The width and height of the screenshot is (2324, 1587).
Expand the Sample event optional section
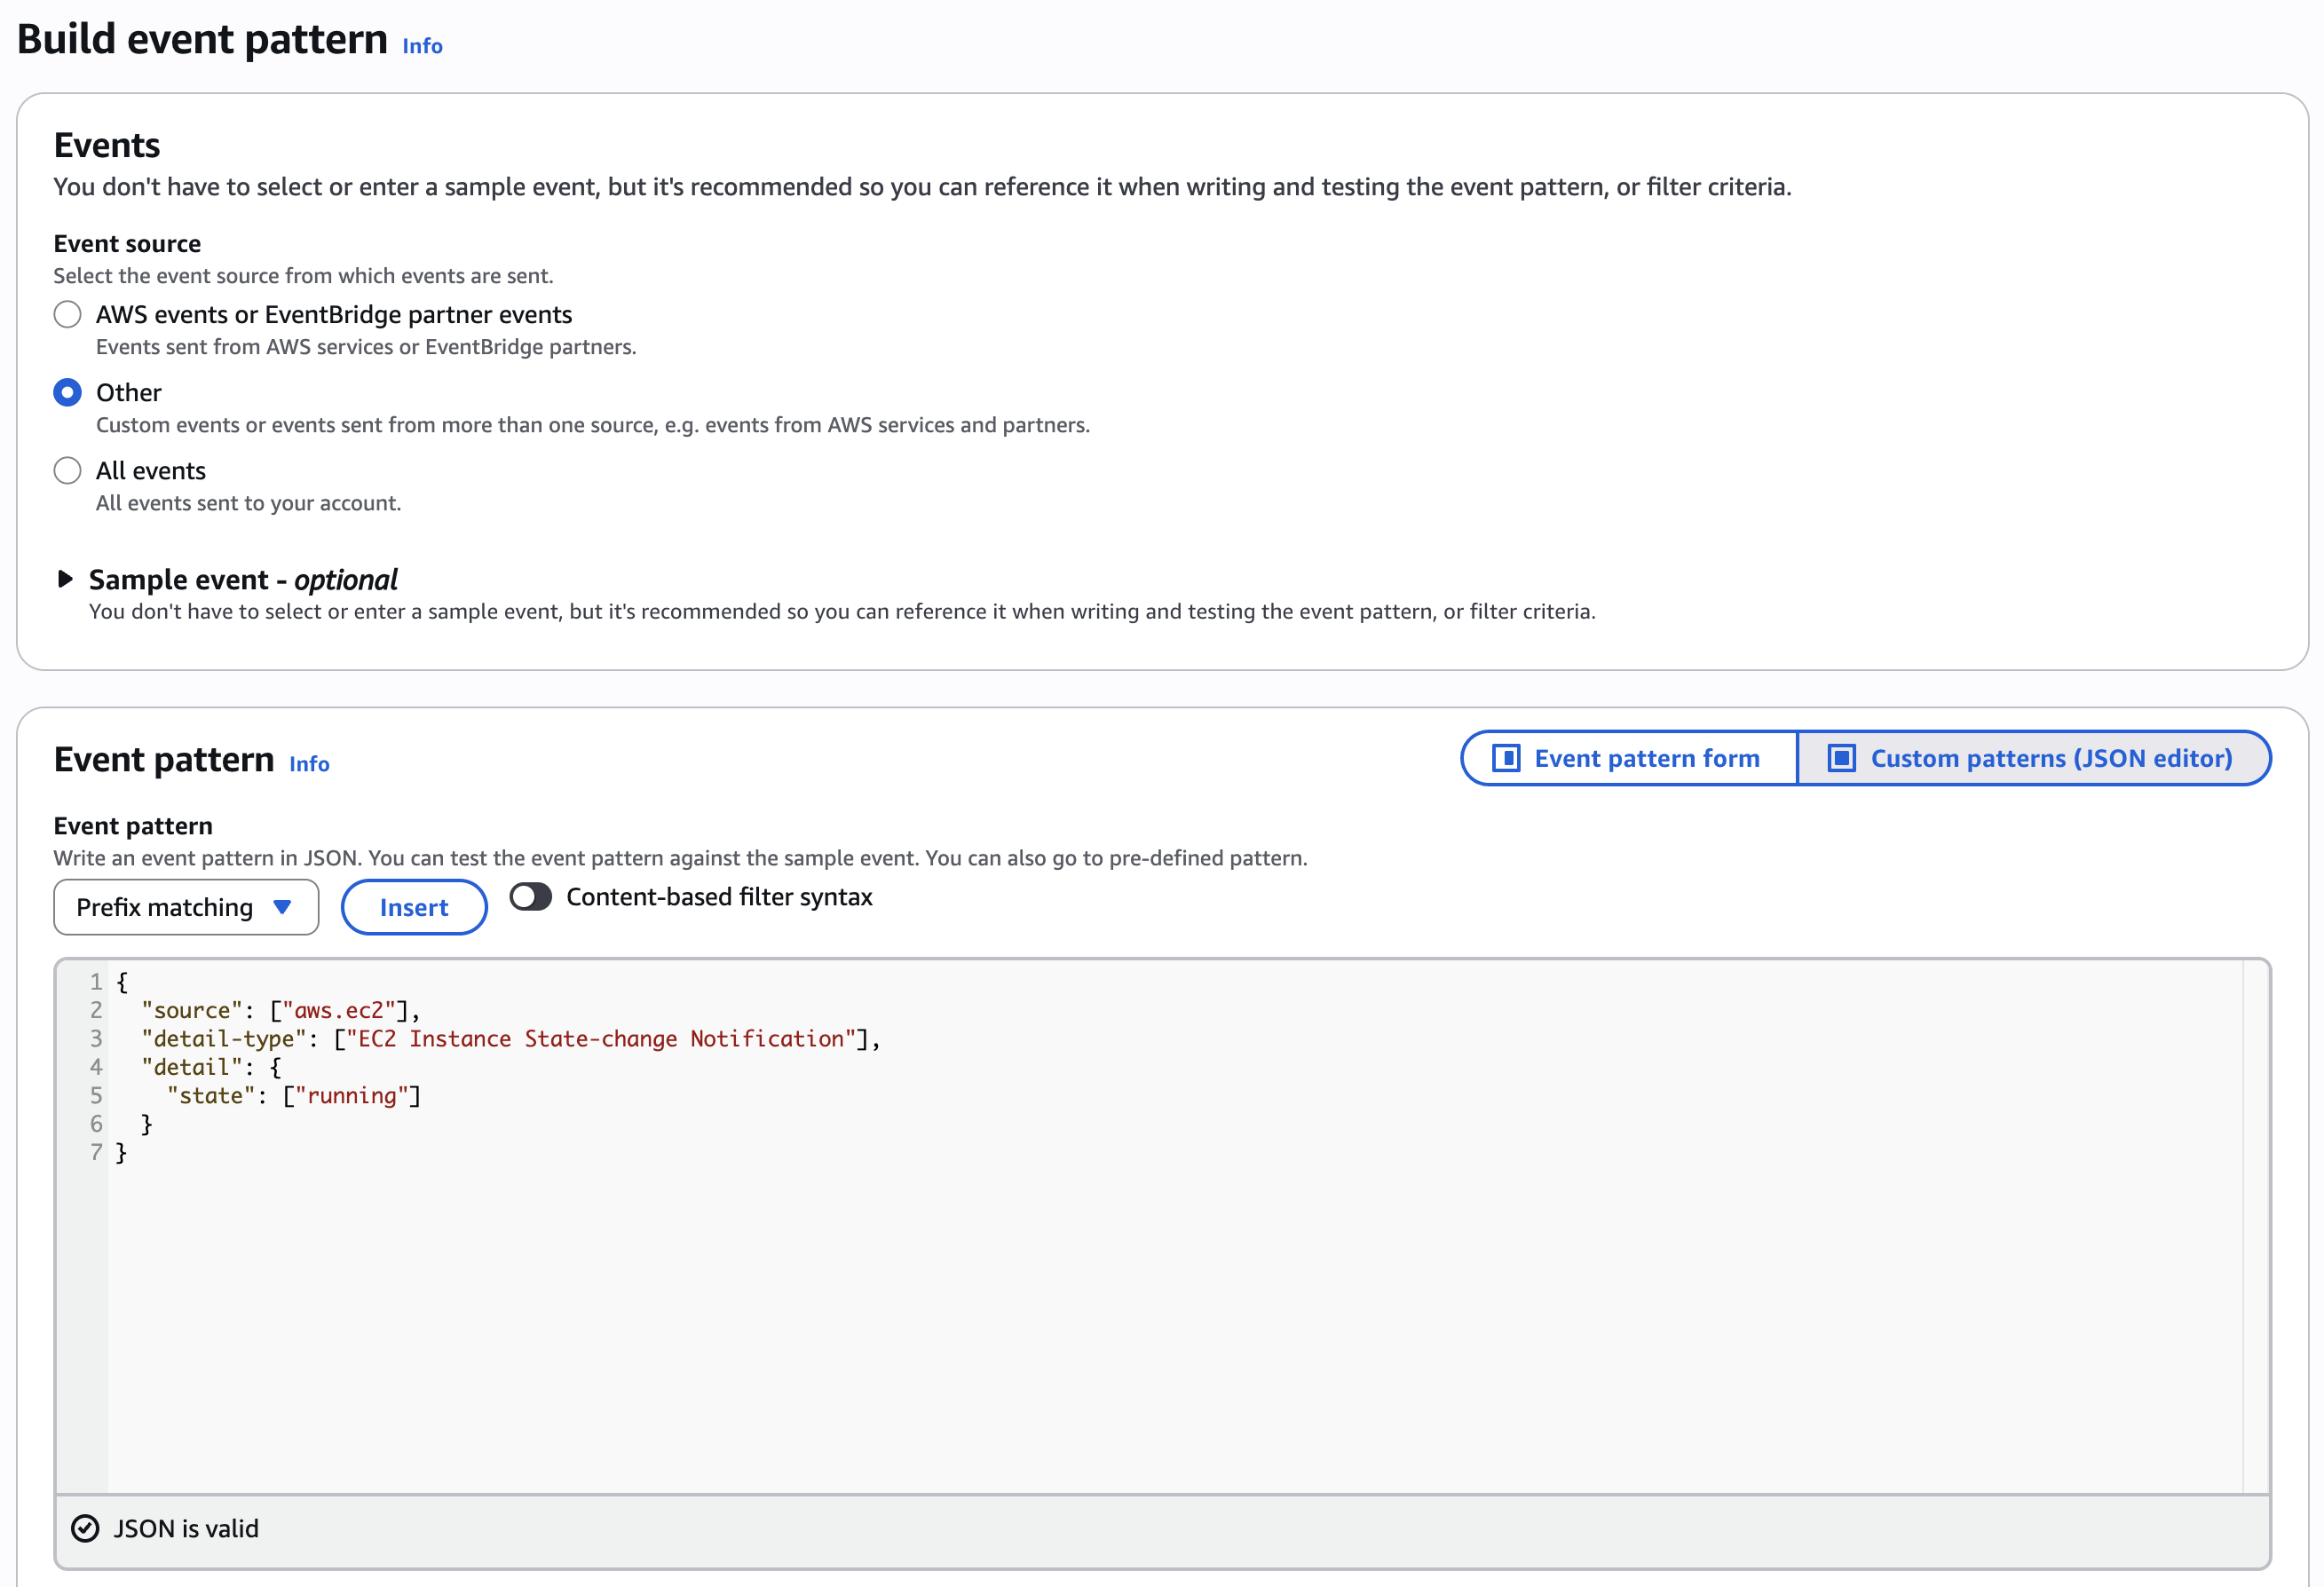pos(243,580)
